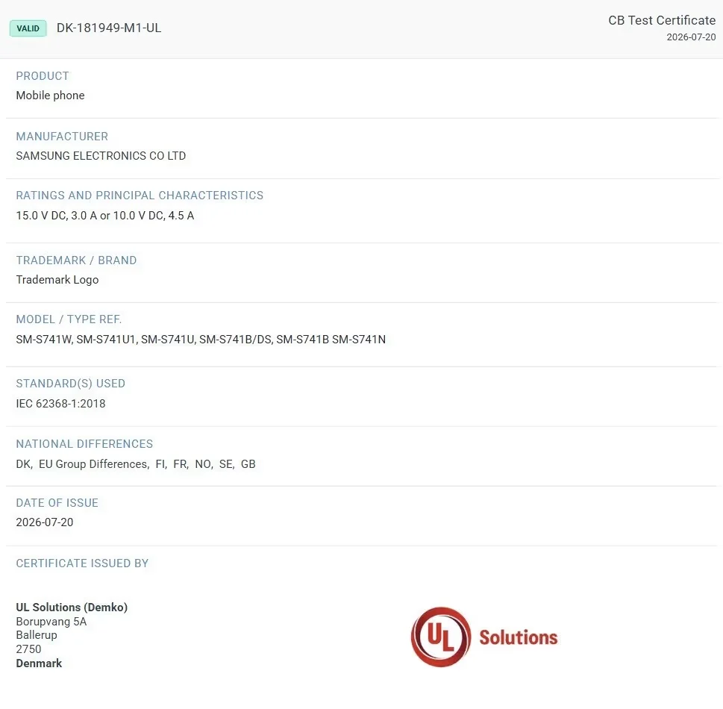Click RATINGS AND PRINCIPAL CHARACTERISTICS heading
Viewport: 723px width, 709px height.
(140, 195)
